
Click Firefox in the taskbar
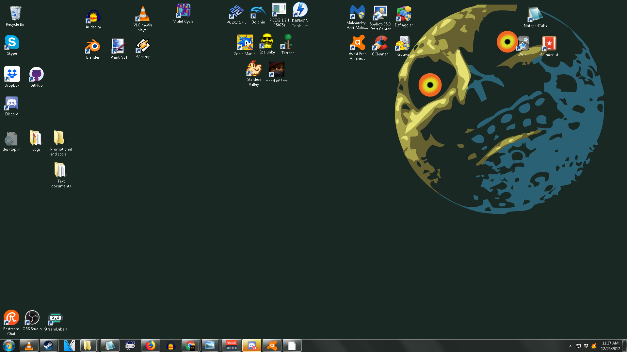[150, 345]
